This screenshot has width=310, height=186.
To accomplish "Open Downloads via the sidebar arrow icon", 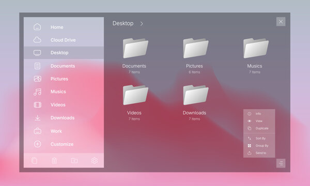I will (37, 118).
